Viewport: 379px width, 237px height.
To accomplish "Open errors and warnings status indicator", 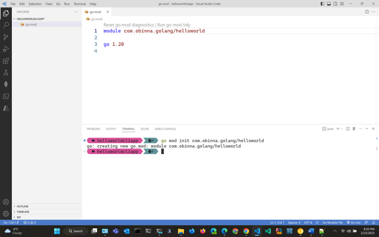I will pos(29,222).
